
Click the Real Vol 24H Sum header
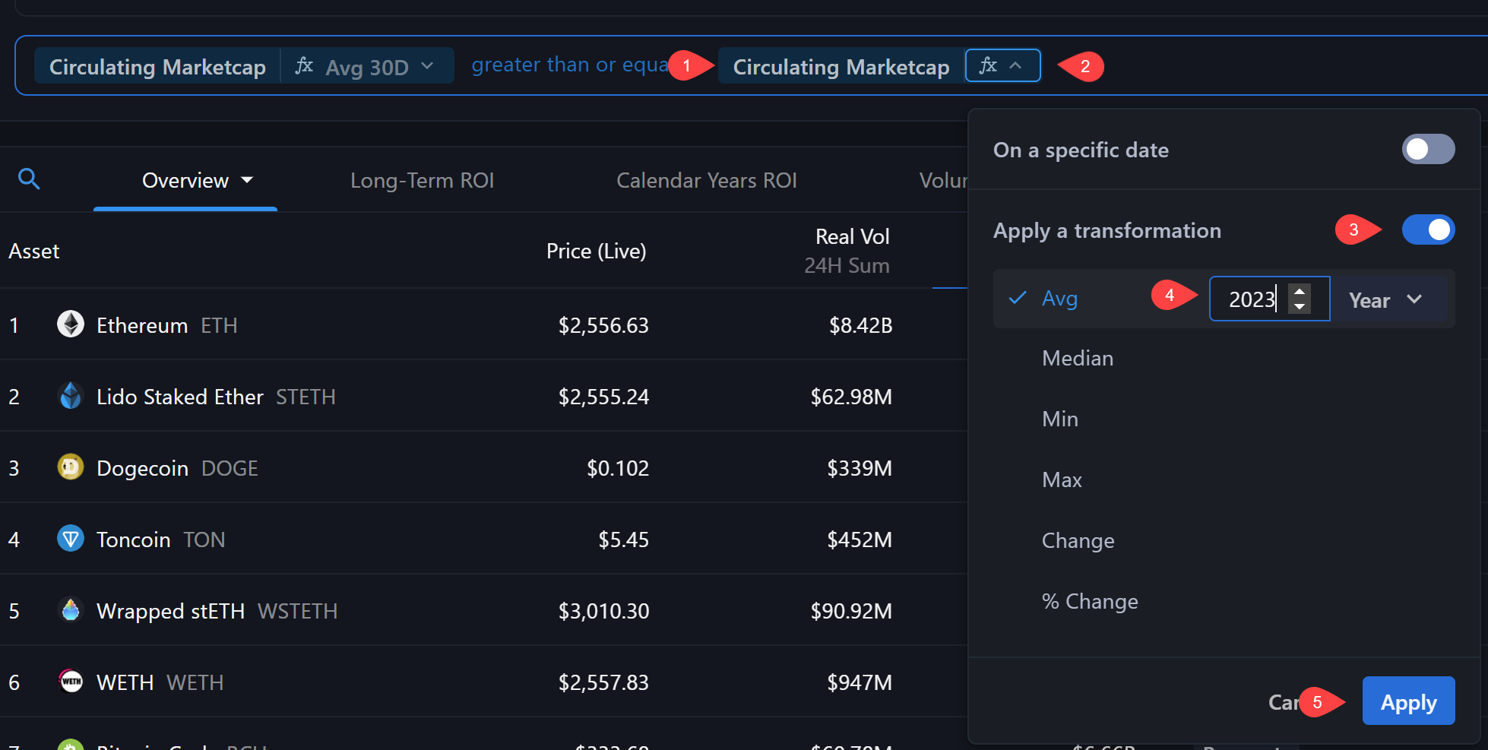tap(847, 251)
